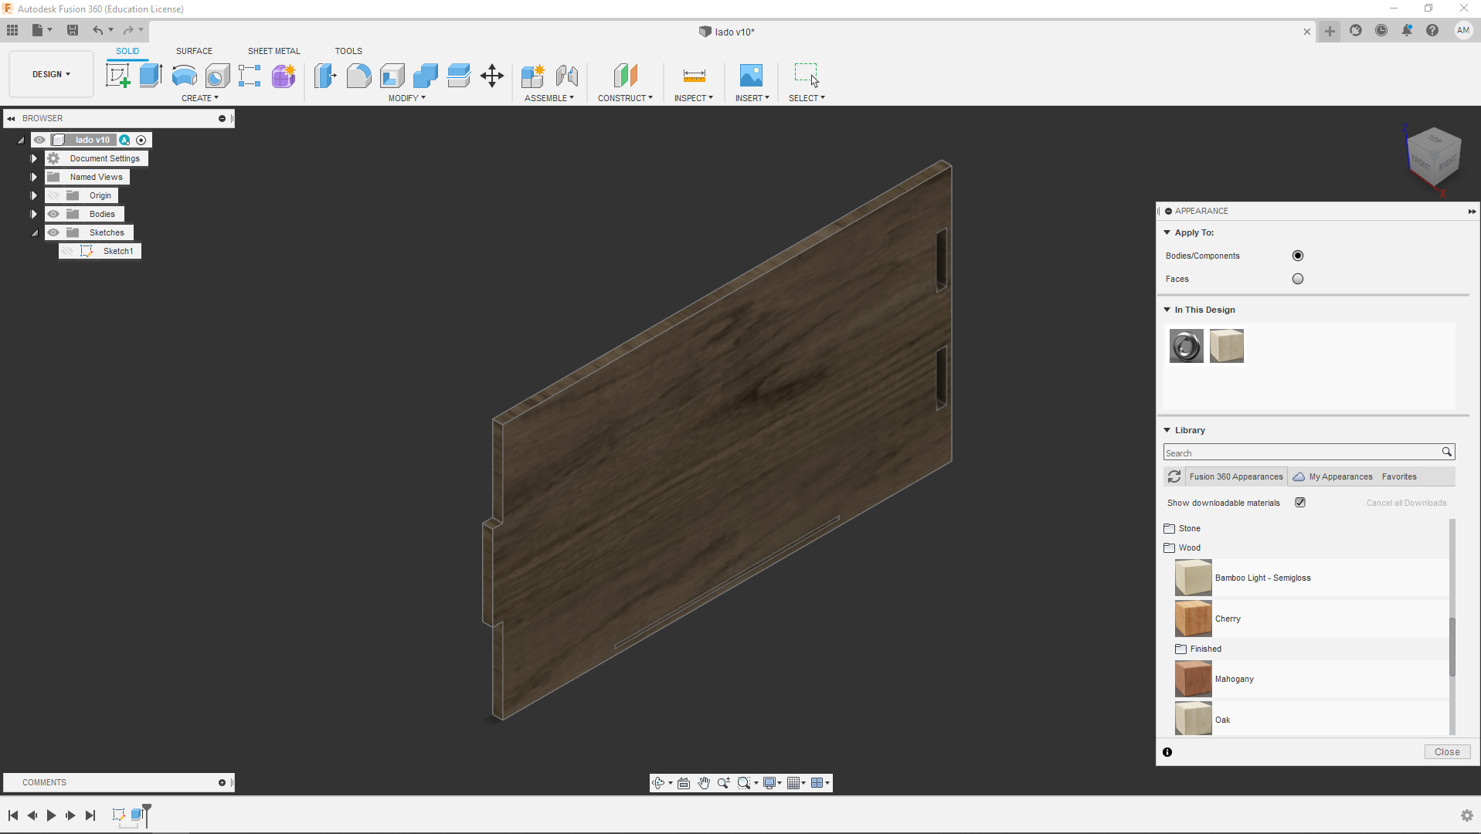Select the Revolve tool icon

[184, 76]
